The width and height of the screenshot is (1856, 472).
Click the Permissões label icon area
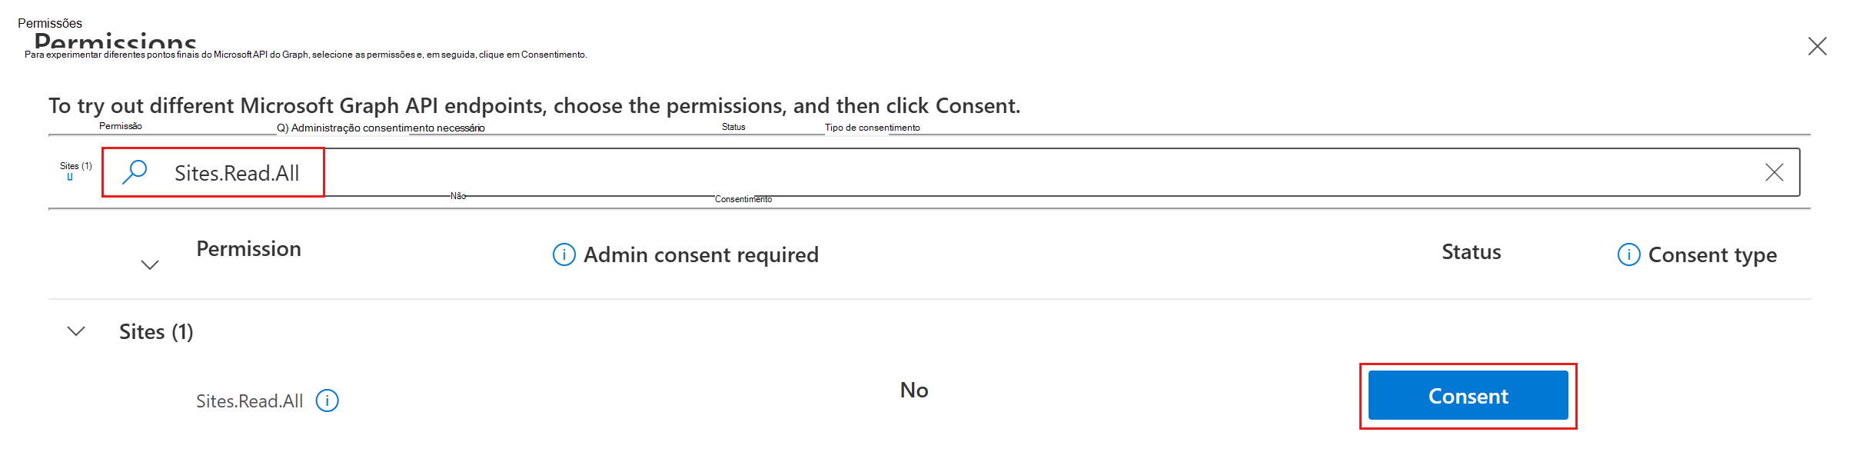point(52,23)
